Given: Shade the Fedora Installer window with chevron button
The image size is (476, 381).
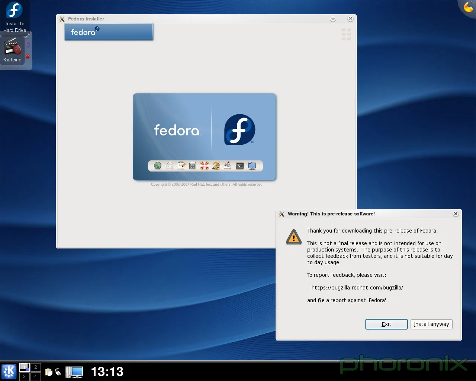Looking at the screenshot, I should 333,19.
